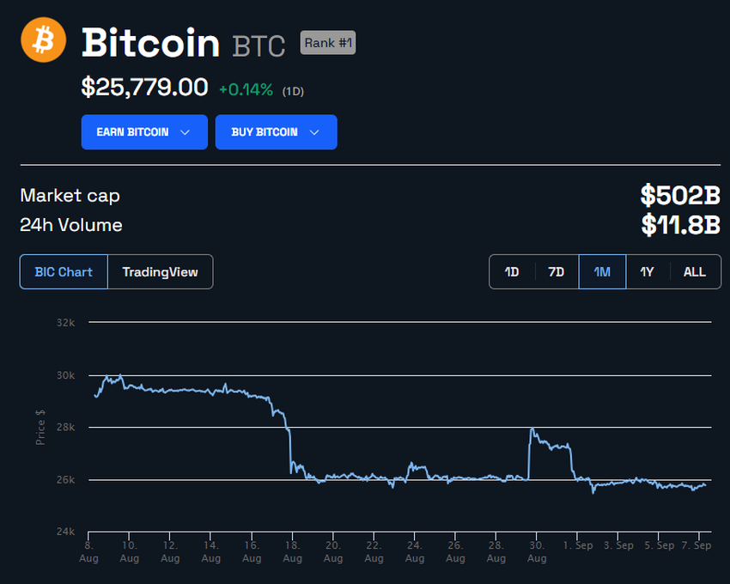Switch to the TradingView tab
The width and height of the screenshot is (730, 584).
(x=160, y=271)
